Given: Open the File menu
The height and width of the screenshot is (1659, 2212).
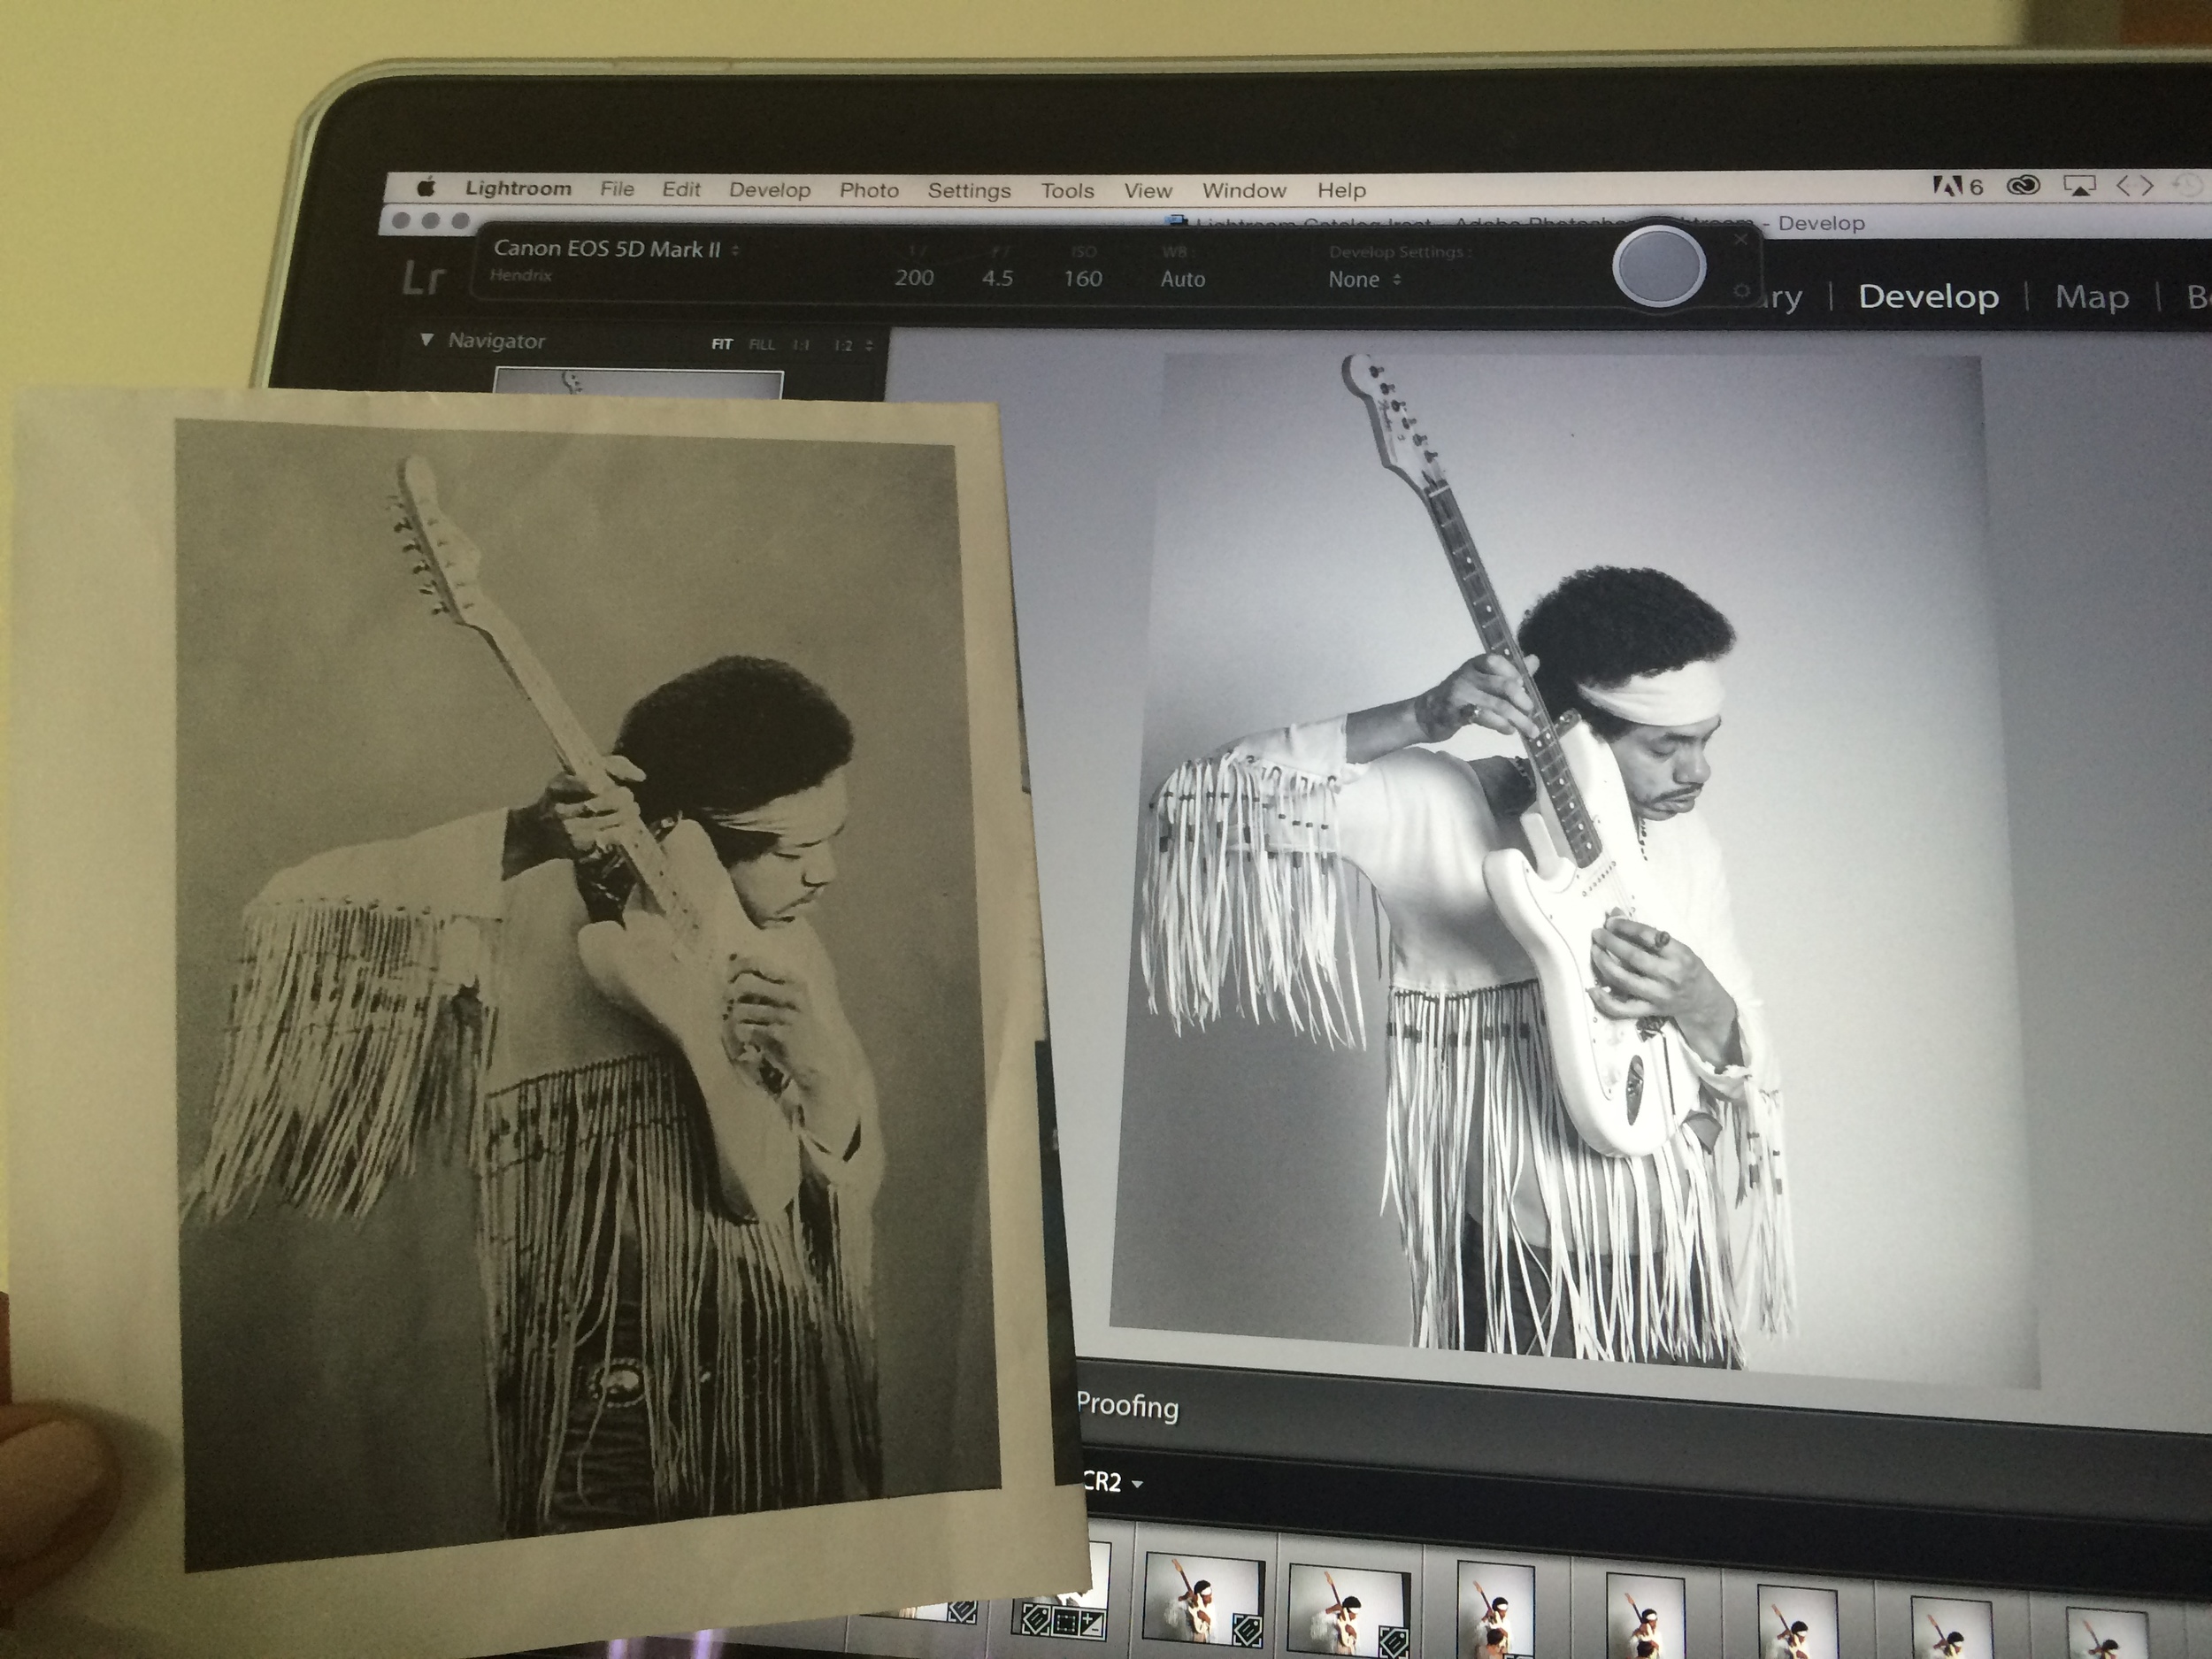Looking at the screenshot, I should coord(617,188).
